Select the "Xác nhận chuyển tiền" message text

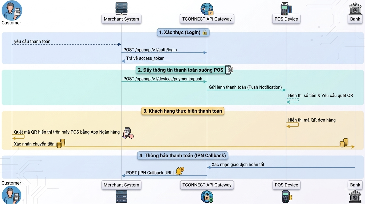(x=34, y=144)
